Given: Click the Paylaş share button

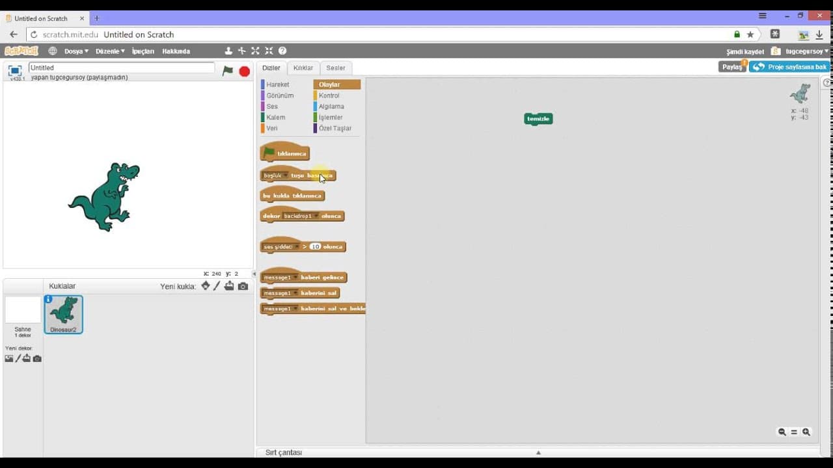Looking at the screenshot, I should (x=732, y=67).
